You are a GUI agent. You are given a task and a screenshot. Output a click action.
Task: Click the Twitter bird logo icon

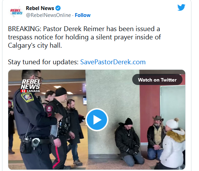click(181, 7)
